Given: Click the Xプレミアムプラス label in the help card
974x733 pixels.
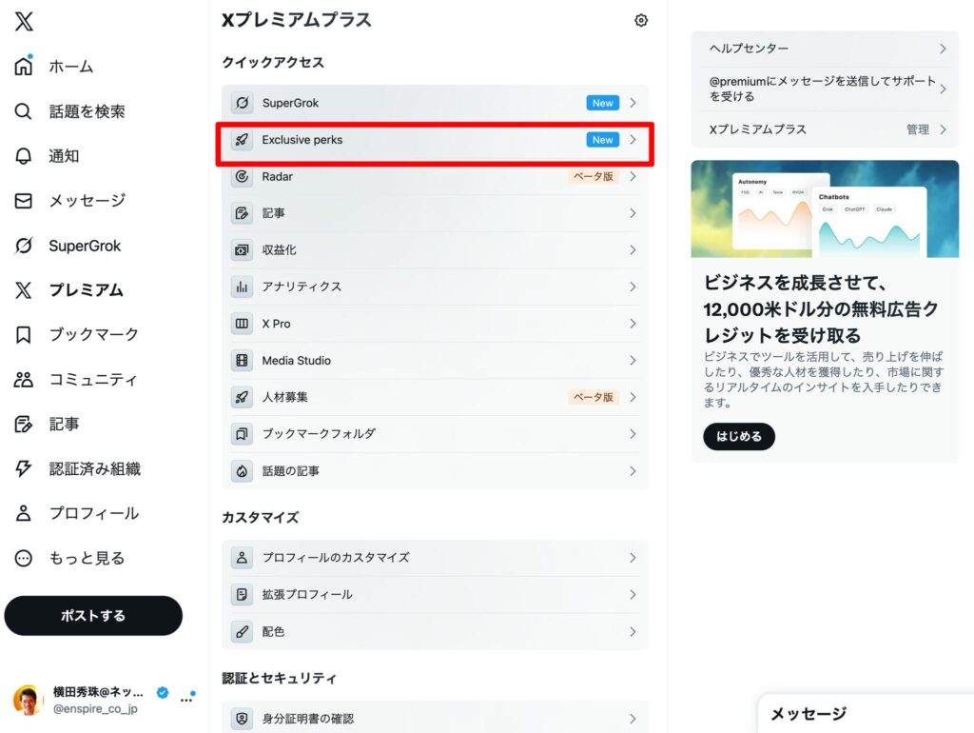Looking at the screenshot, I should [x=758, y=129].
